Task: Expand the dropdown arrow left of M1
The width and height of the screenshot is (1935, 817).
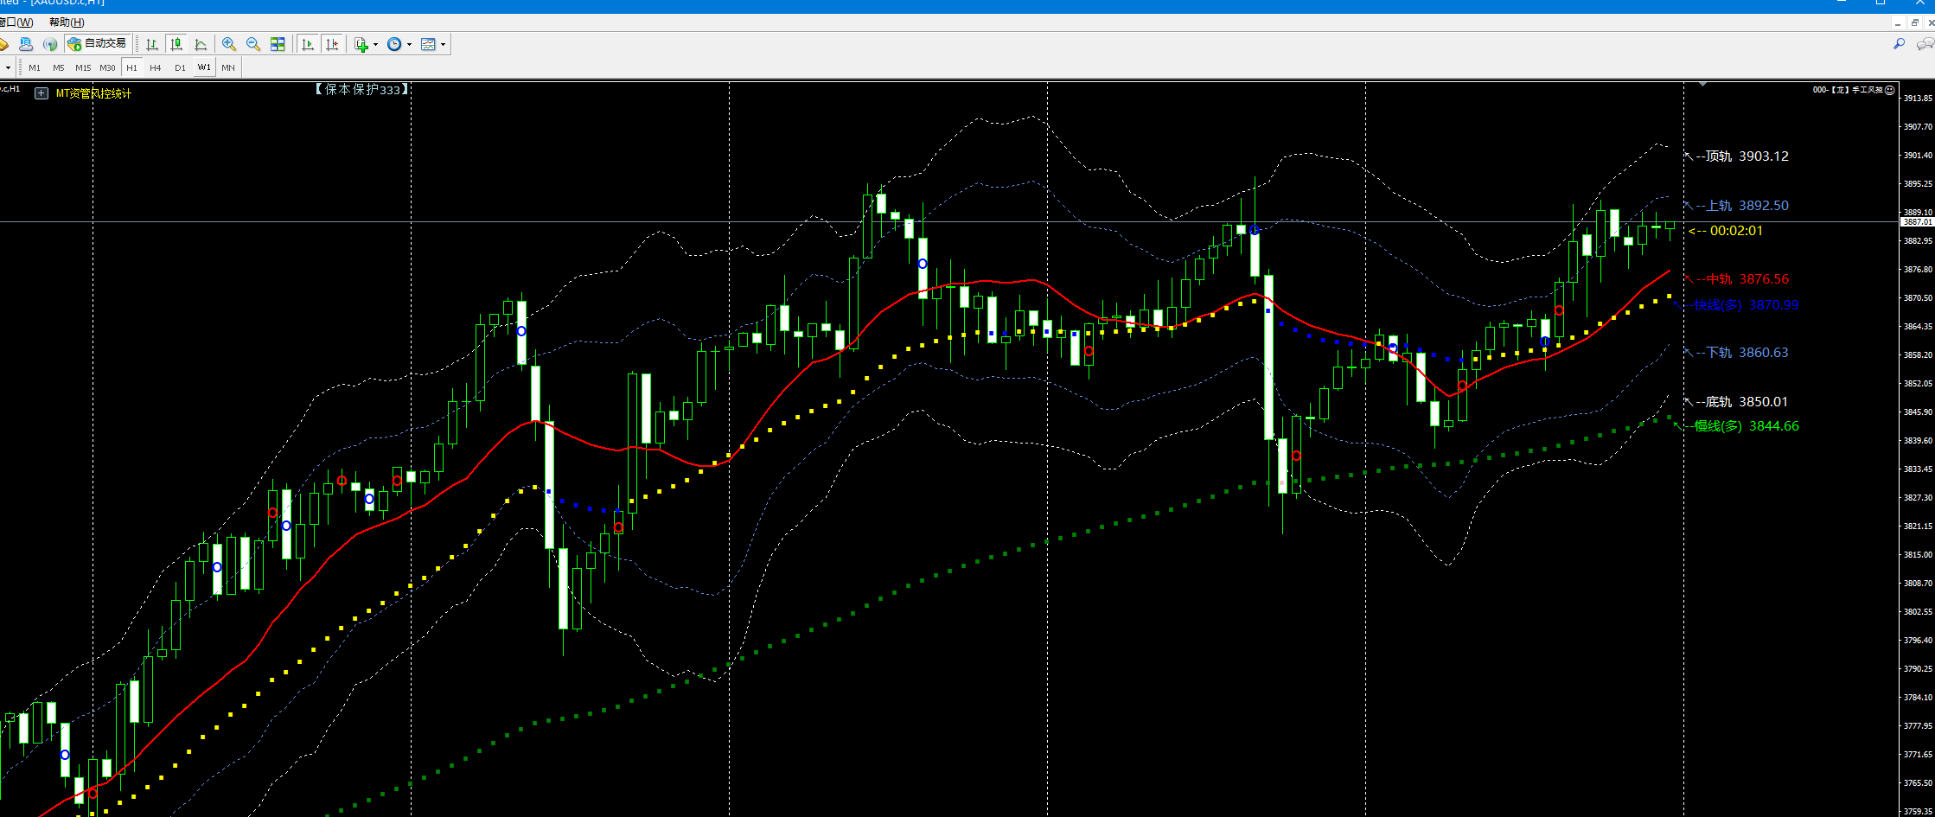Action: 8,67
